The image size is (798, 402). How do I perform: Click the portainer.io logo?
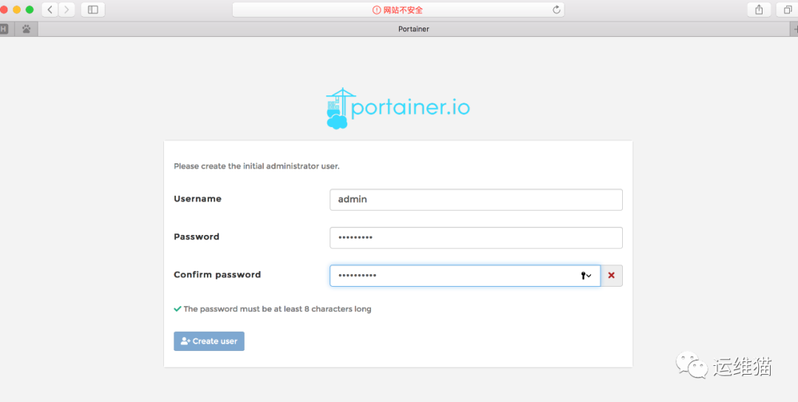398,108
